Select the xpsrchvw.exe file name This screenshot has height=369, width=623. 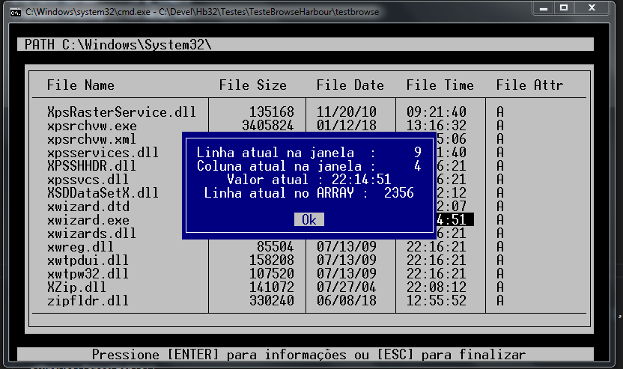pyautogui.click(x=91, y=126)
